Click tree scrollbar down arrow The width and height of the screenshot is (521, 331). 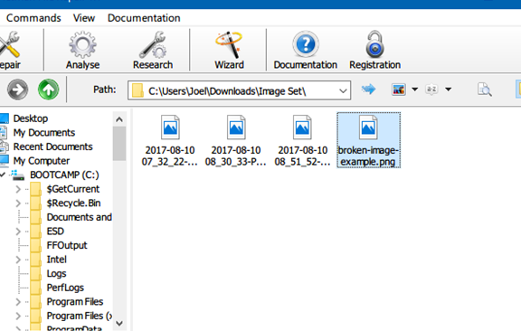coord(119,323)
